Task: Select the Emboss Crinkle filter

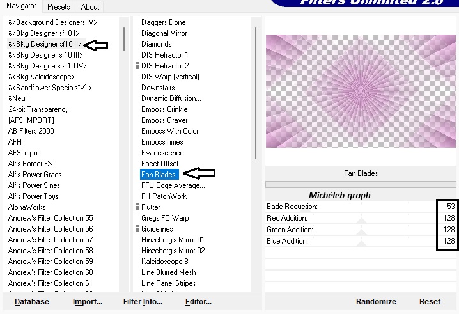Action: [164, 109]
